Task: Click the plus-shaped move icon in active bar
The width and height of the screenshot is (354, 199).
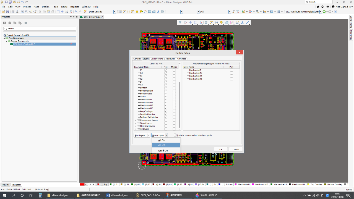Action: (190, 23)
